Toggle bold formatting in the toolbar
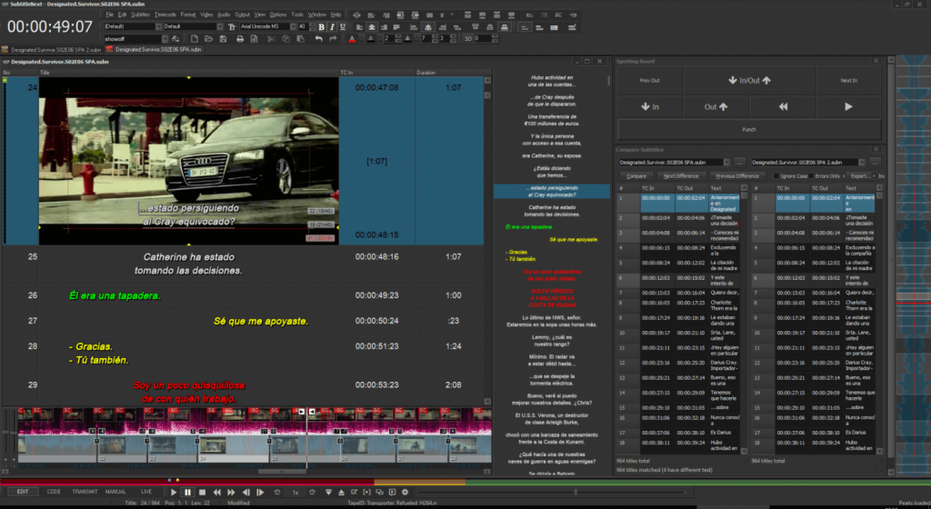The image size is (931, 509). coord(322,26)
